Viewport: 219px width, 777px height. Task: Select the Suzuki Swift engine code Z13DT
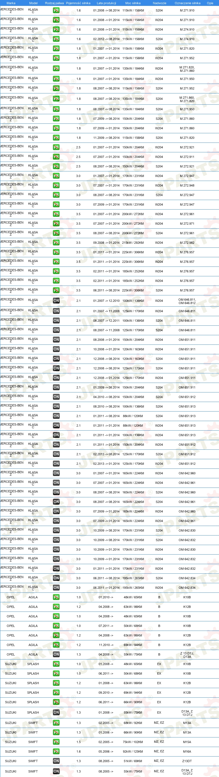click(x=187, y=761)
